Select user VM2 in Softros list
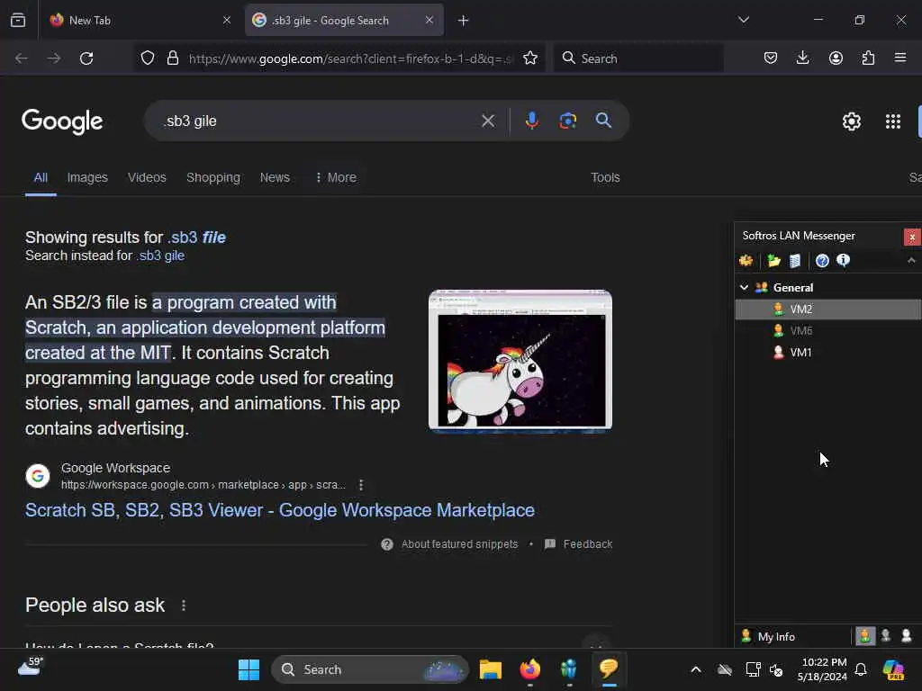 pos(827,310)
